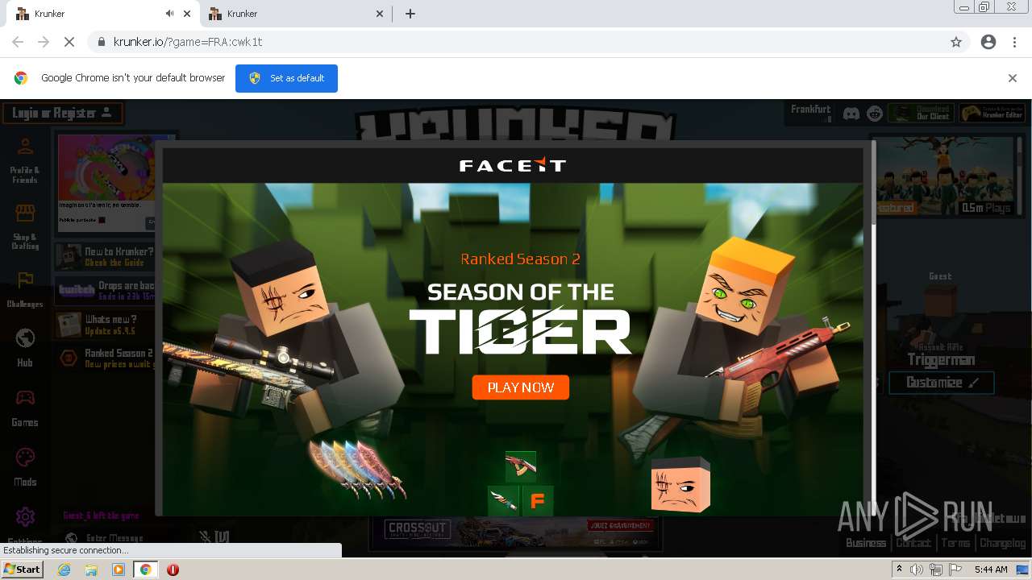This screenshot has width=1032, height=580.
Task: Click Login or Register button
Action: (63, 113)
